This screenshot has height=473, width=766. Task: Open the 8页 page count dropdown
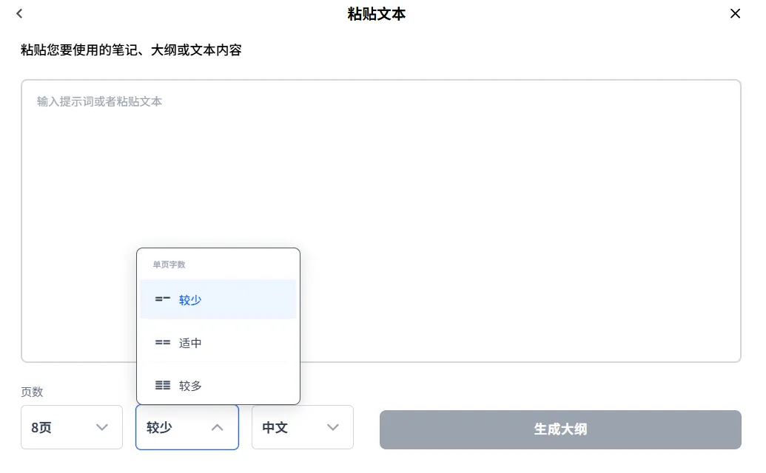tap(71, 427)
